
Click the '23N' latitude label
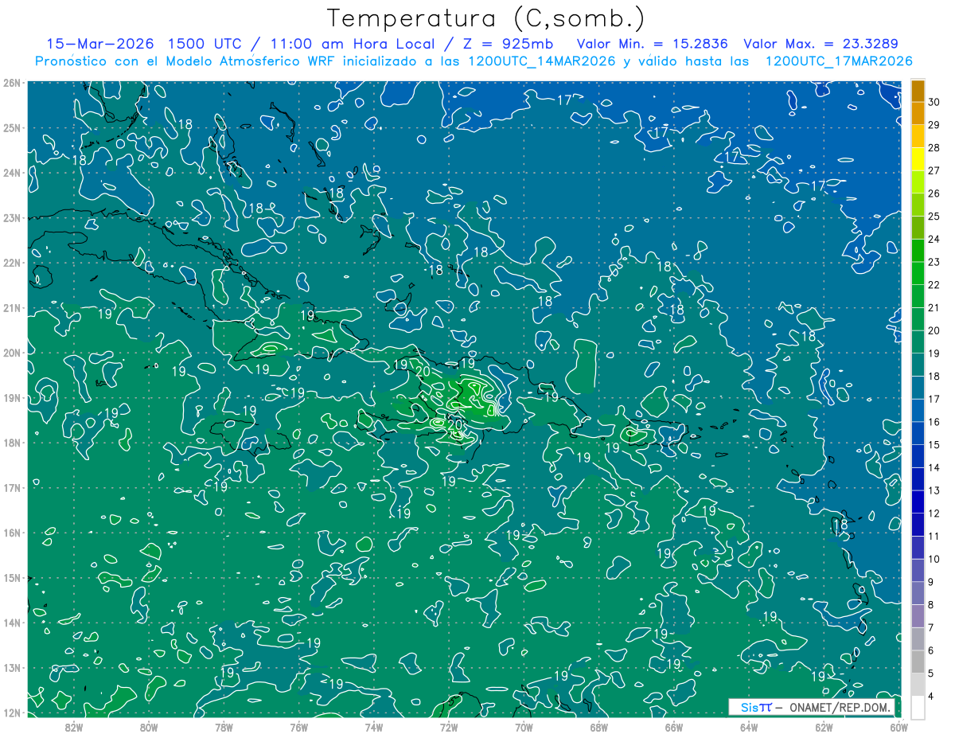tap(11, 217)
